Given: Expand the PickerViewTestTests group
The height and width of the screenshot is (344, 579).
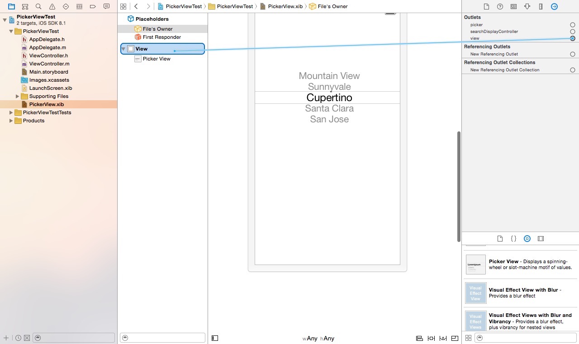Looking at the screenshot, I should (11, 112).
